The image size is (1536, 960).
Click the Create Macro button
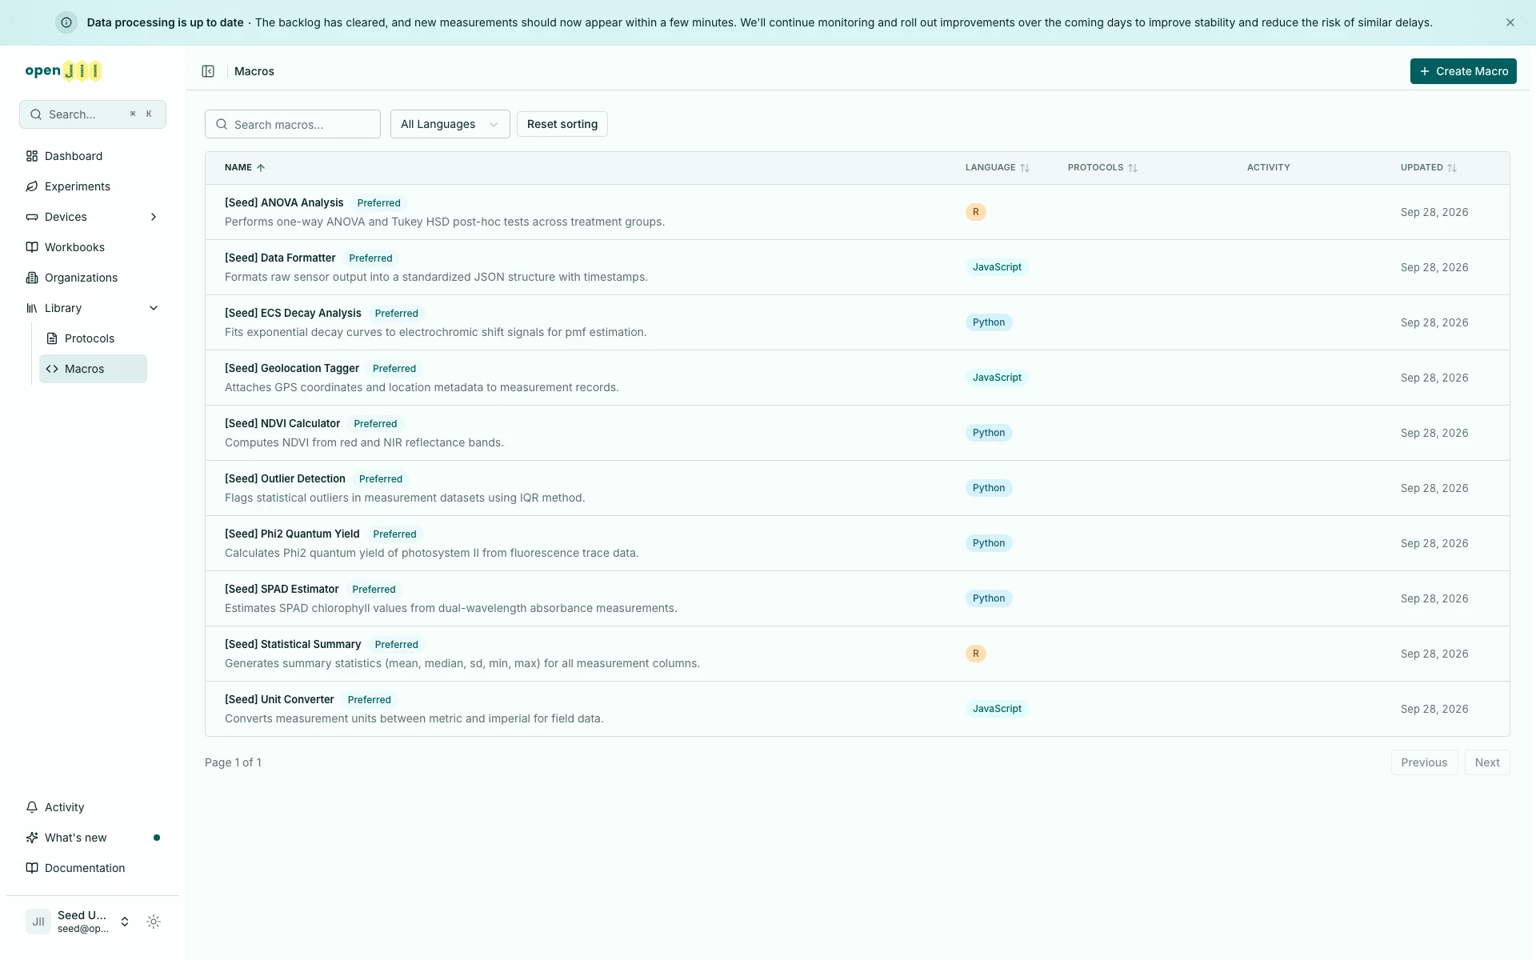pyautogui.click(x=1463, y=71)
